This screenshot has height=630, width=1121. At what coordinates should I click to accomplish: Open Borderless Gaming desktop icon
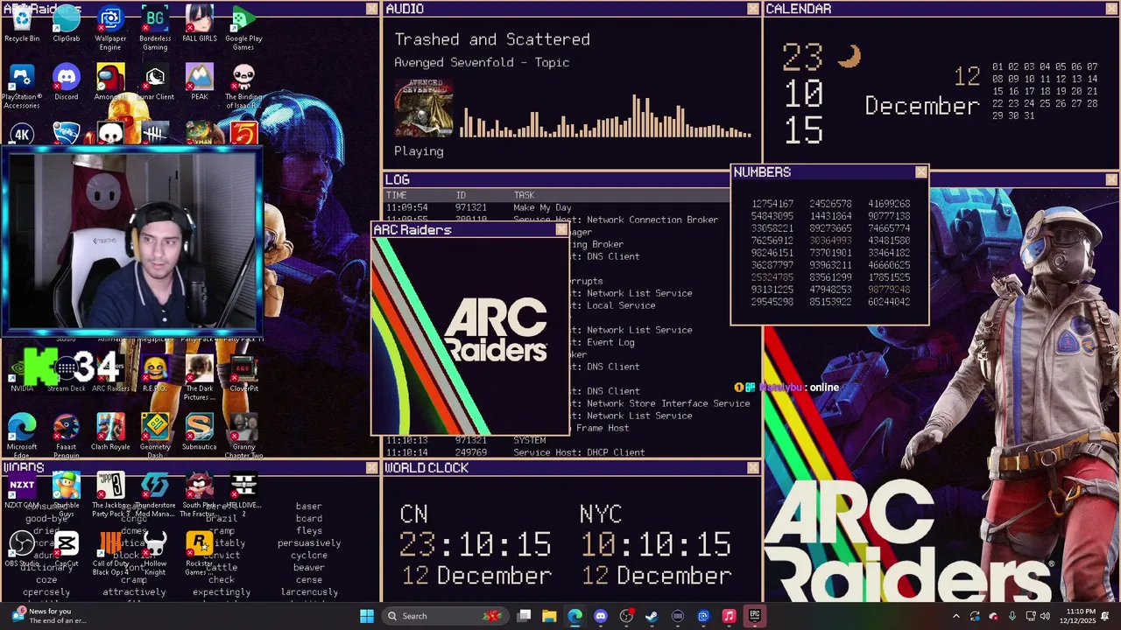pyautogui.click(x=155, y=28)
